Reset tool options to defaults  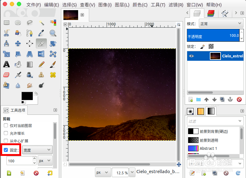click(50, 173)
